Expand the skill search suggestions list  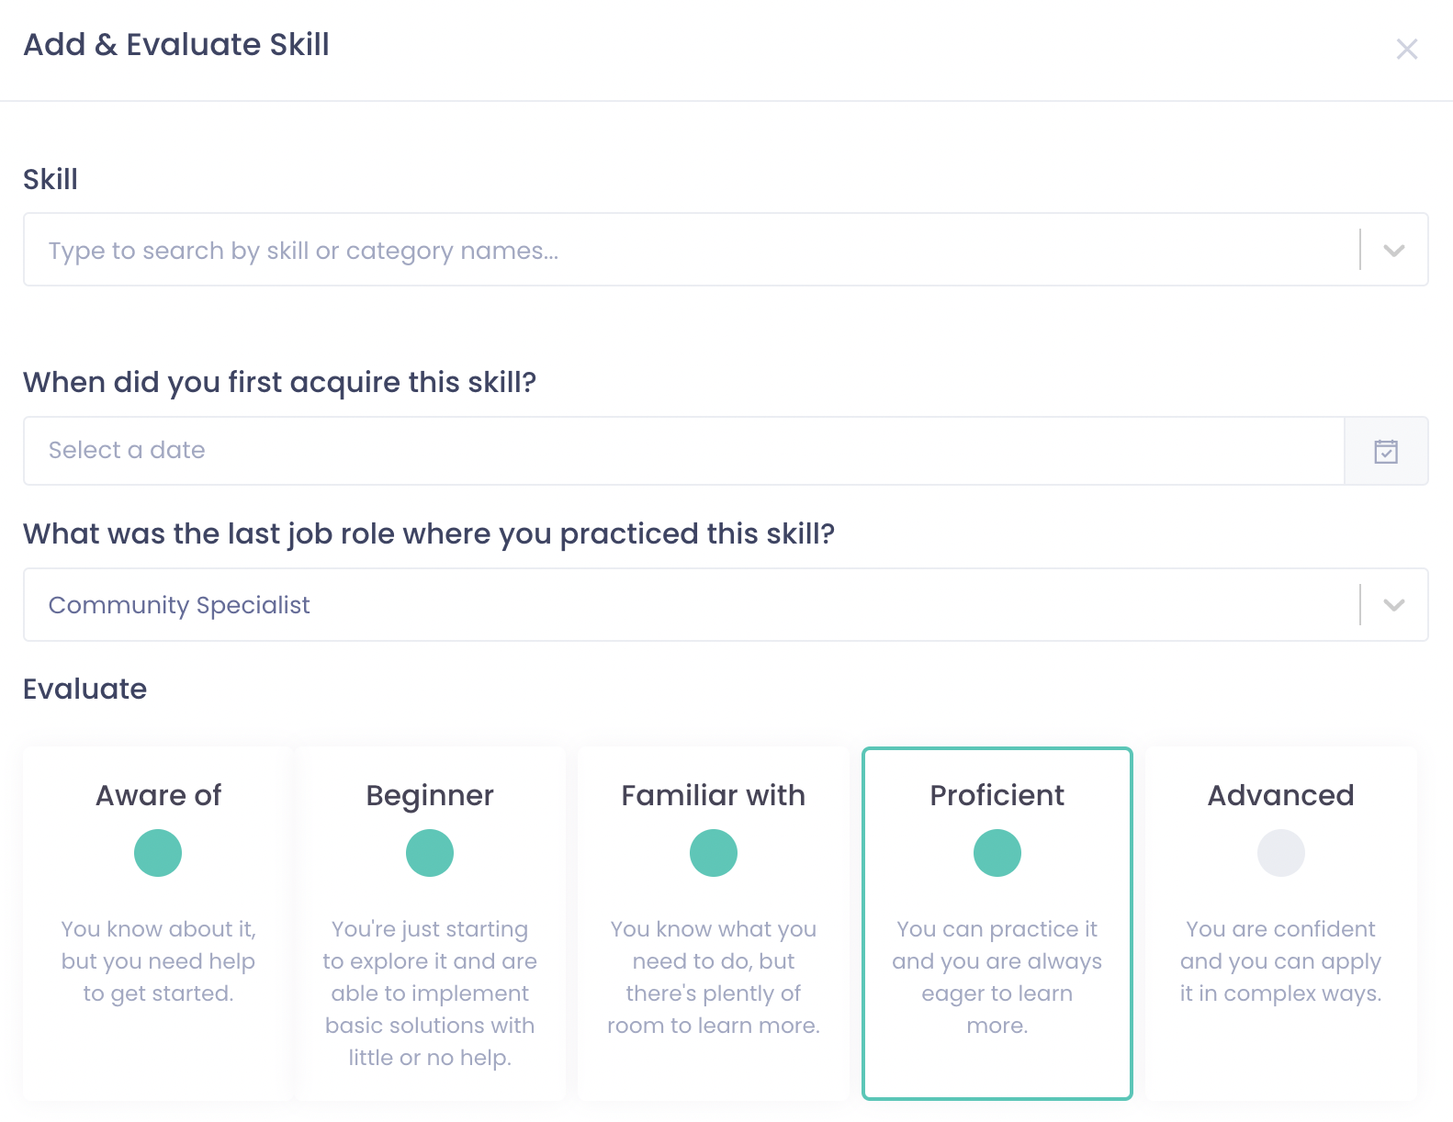click(1394, 250)
